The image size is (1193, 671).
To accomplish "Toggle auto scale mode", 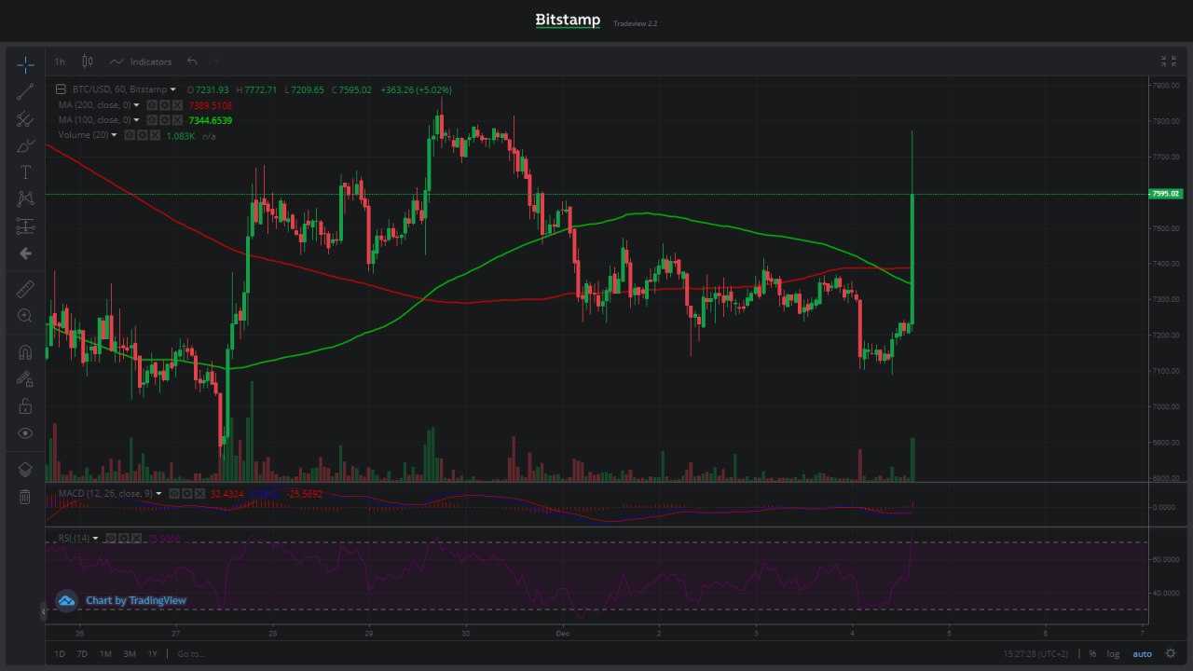I will point(1142,653).
